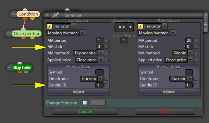209x123 pixels.
Task: Click the Change Status to value field
Action: pyautogui.click(x=98, y=103)
